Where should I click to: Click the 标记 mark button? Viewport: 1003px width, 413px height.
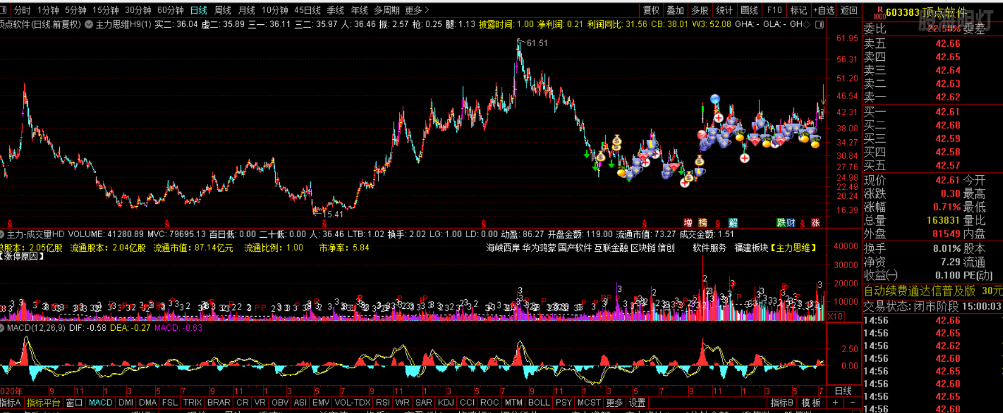pos(798,10)
